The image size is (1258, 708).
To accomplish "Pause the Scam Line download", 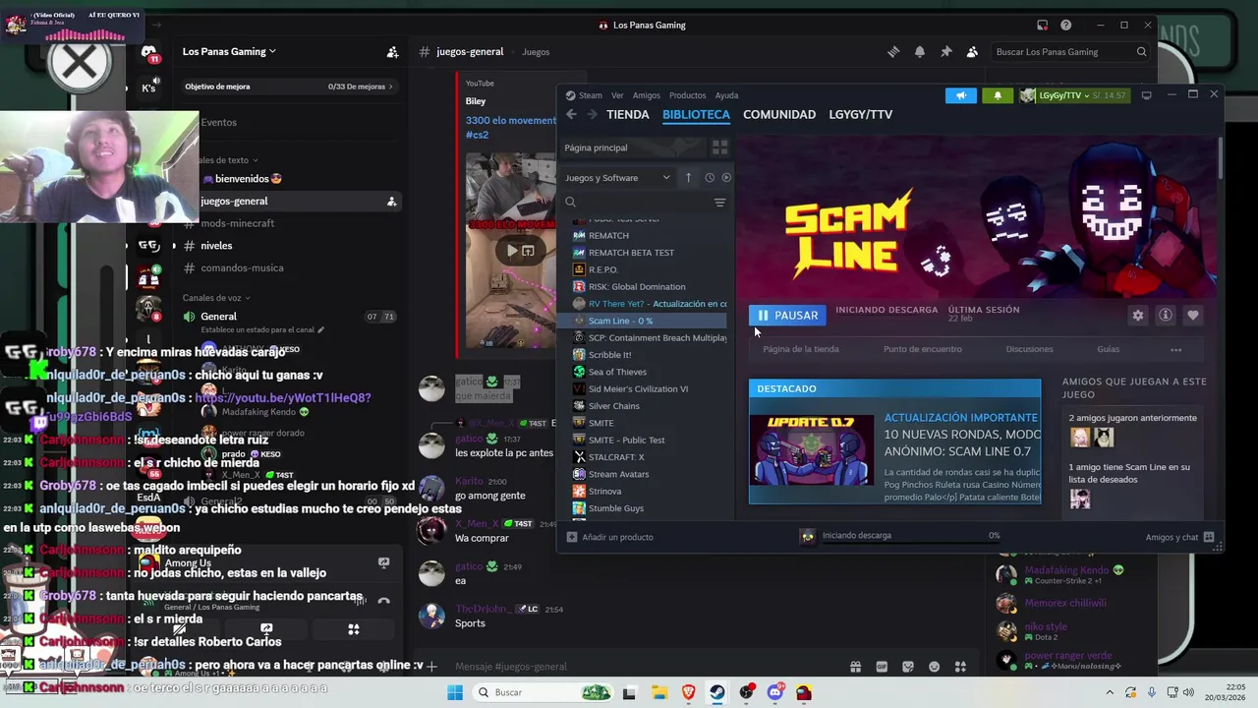I will (x=787, y=315).
